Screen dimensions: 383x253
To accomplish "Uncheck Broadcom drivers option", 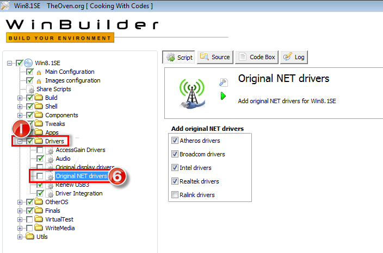I will (x=175, y=154).
